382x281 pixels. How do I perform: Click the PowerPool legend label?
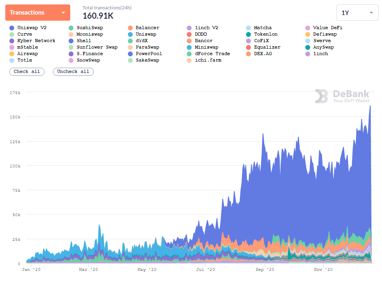(149, 54)
